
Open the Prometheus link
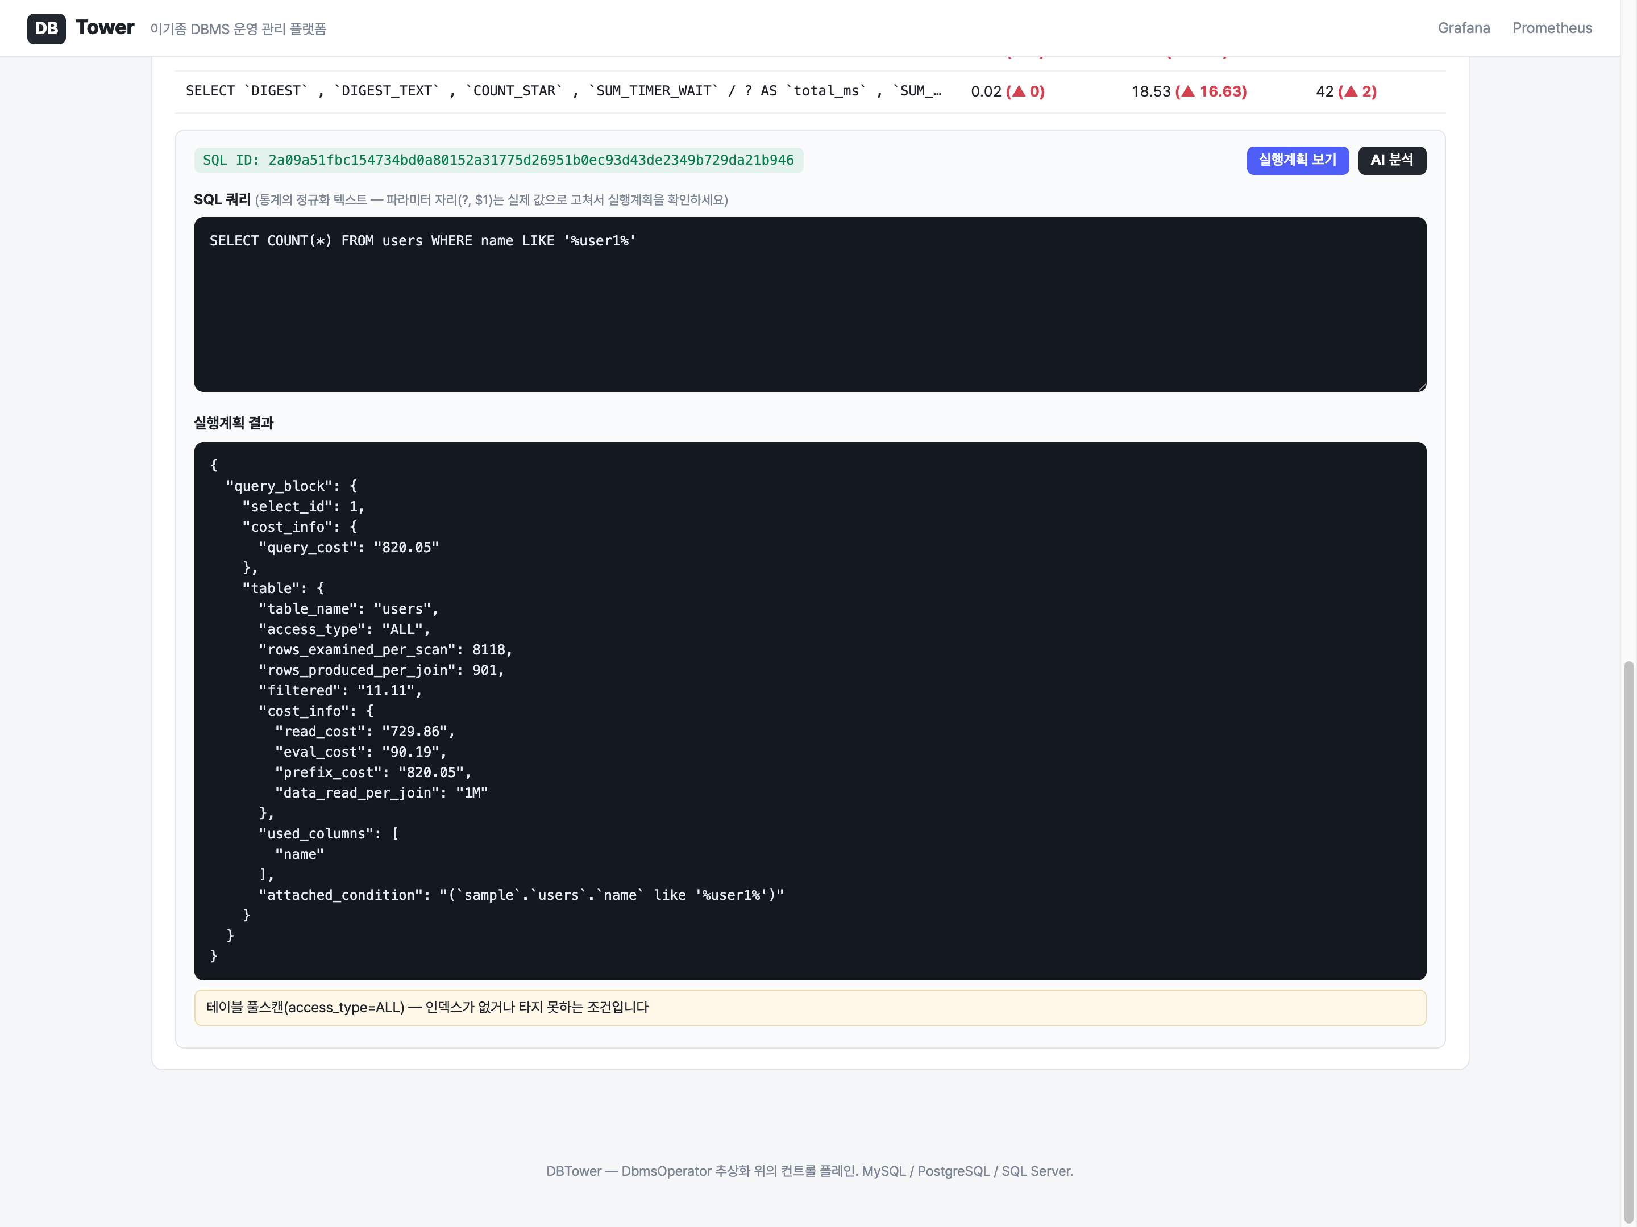pos(1551,28)
